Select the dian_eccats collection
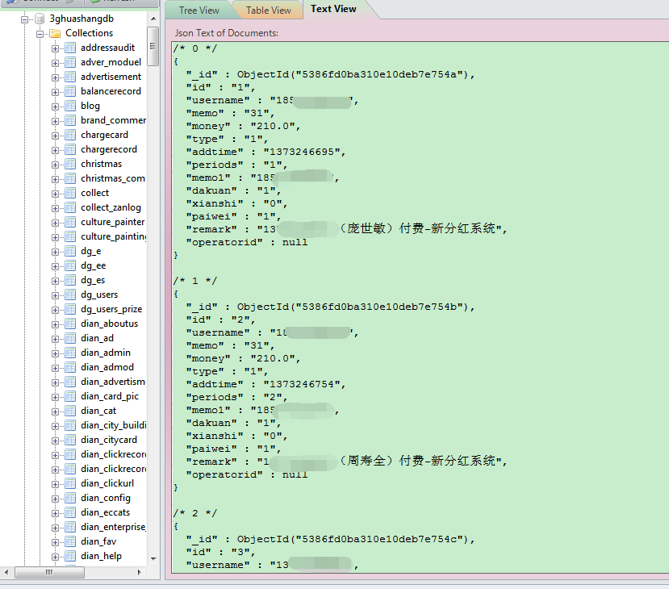 (x=106, y=512)
